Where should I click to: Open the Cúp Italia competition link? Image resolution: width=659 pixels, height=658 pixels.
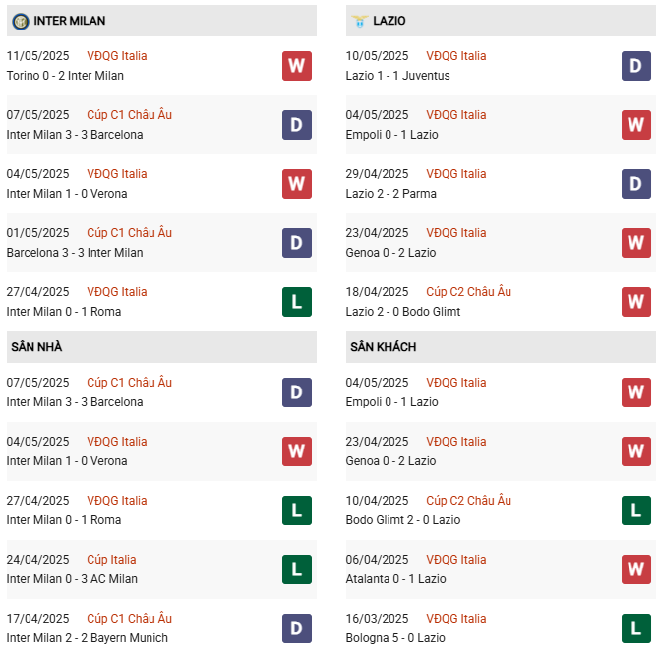click(x=112, y=560)
